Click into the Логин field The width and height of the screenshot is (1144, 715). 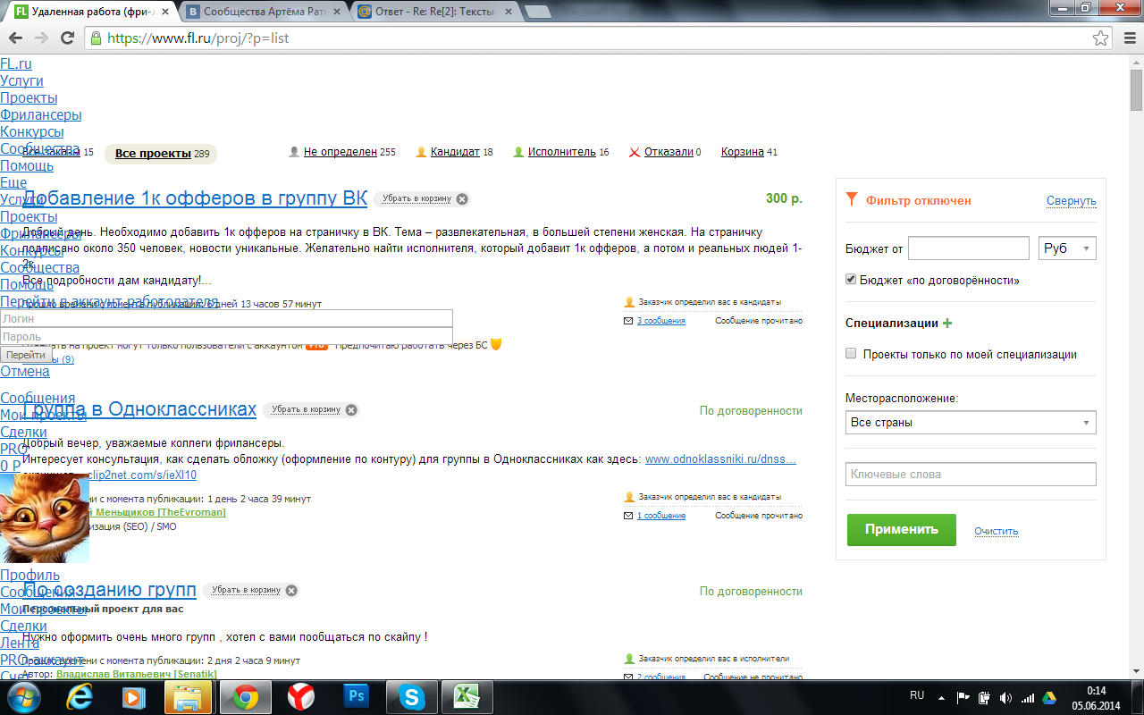pos(226,318)
